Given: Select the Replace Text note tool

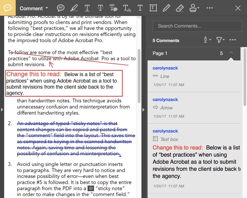Looking at the screenshot, I should pos(114,8).
